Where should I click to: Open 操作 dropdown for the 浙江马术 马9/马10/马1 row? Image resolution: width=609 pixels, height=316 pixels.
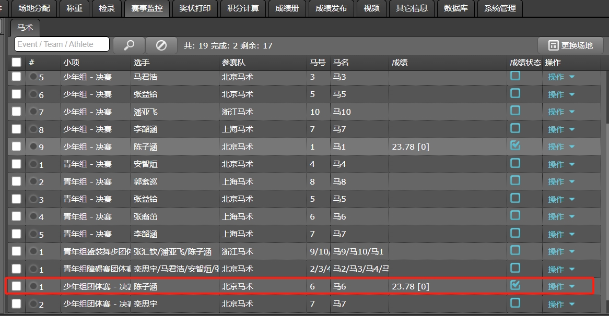coord(561,251)
